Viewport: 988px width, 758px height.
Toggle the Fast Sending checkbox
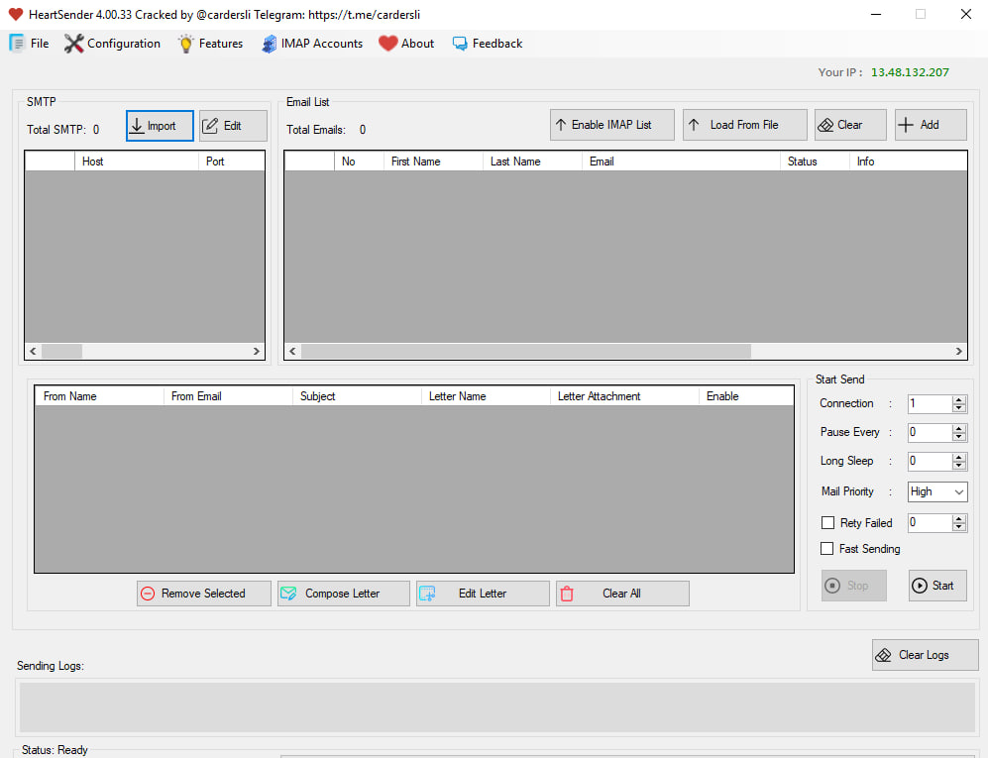pos(827,549)
